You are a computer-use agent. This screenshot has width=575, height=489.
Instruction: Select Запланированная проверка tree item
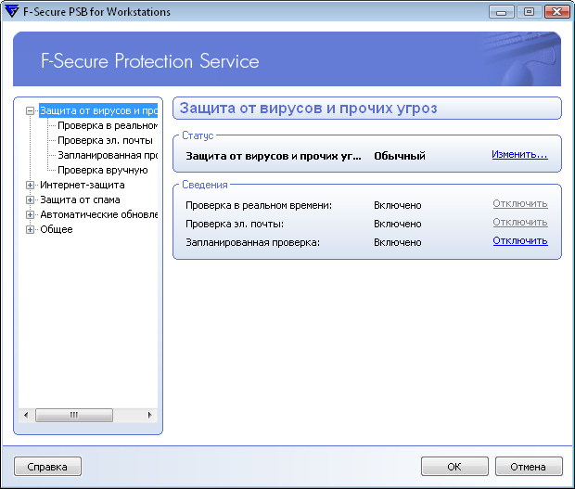tap(108, 155)
